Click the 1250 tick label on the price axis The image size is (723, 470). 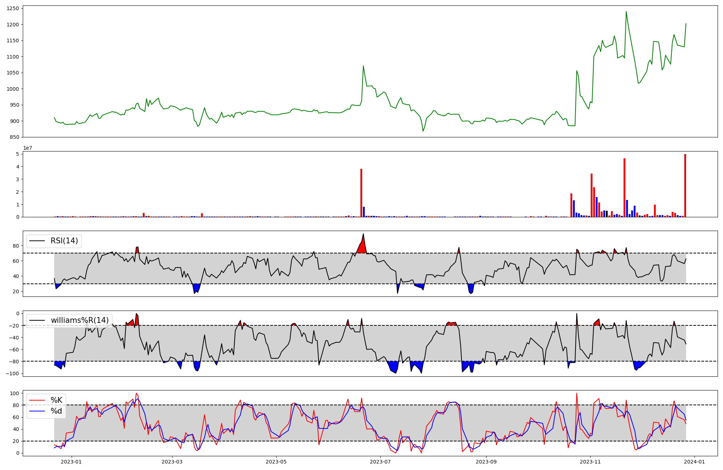(x=13, y=8)
